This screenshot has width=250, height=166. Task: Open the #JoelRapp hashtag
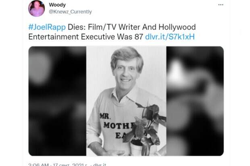click(47, 27)
